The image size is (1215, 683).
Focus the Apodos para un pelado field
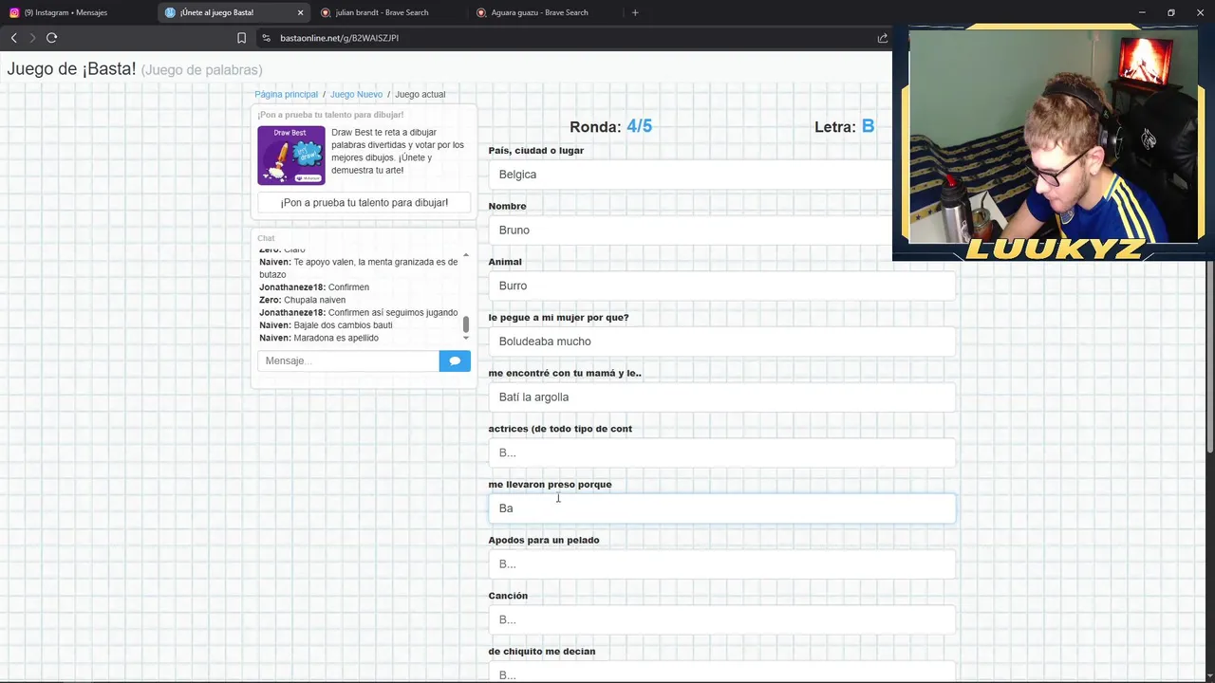tap(721, 563)
